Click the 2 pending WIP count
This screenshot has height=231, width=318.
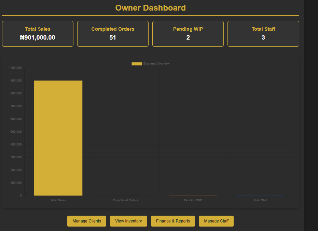188,38
